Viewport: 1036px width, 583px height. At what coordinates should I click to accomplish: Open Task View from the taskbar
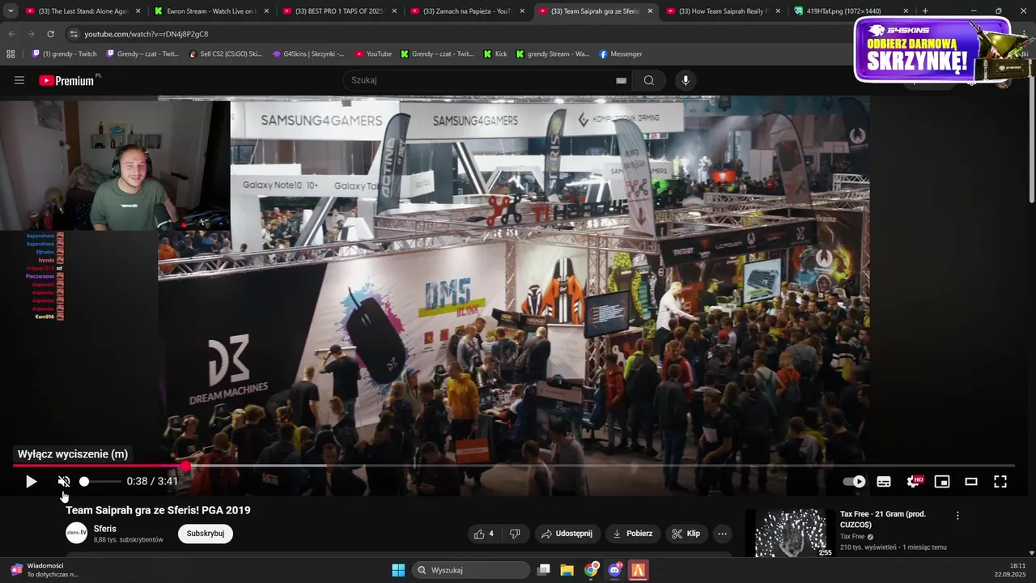coord(544,570)
